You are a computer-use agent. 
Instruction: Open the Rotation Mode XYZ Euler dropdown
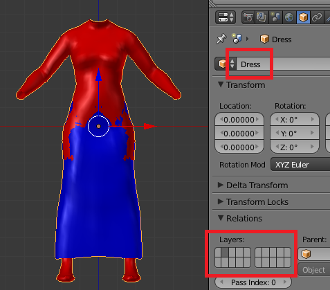(x=300, y=165)
